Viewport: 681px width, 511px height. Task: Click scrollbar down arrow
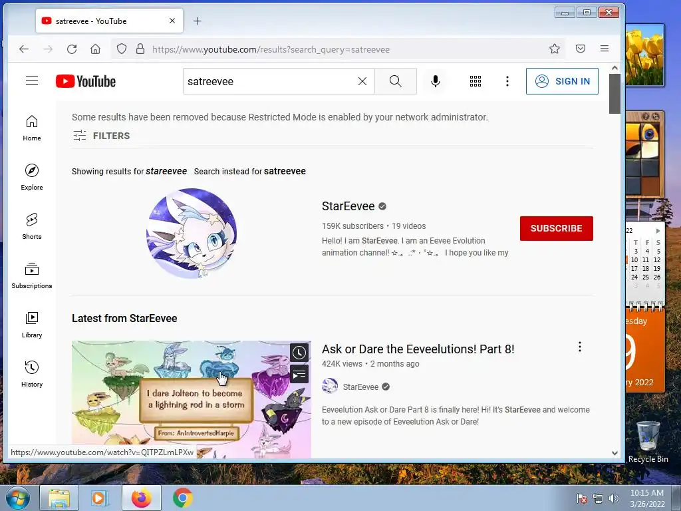tap(614, 453)
